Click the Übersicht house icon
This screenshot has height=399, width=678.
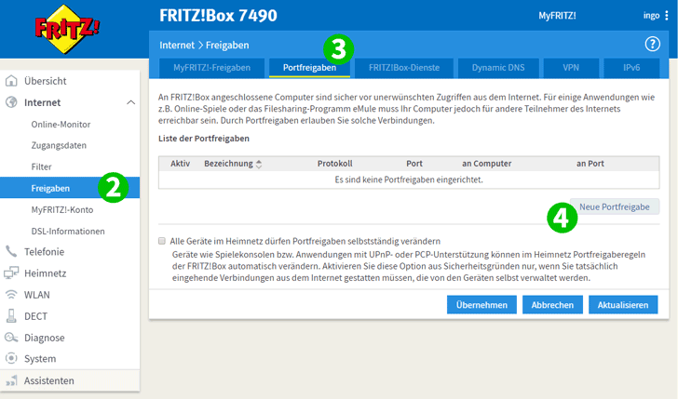click(x=11, y=81)
